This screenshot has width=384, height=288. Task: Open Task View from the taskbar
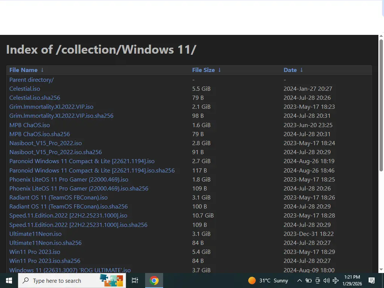pyautogui.click(x=135, y=280)
